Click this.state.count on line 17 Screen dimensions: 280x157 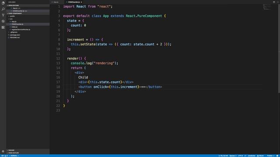click(x=105, y=82)
